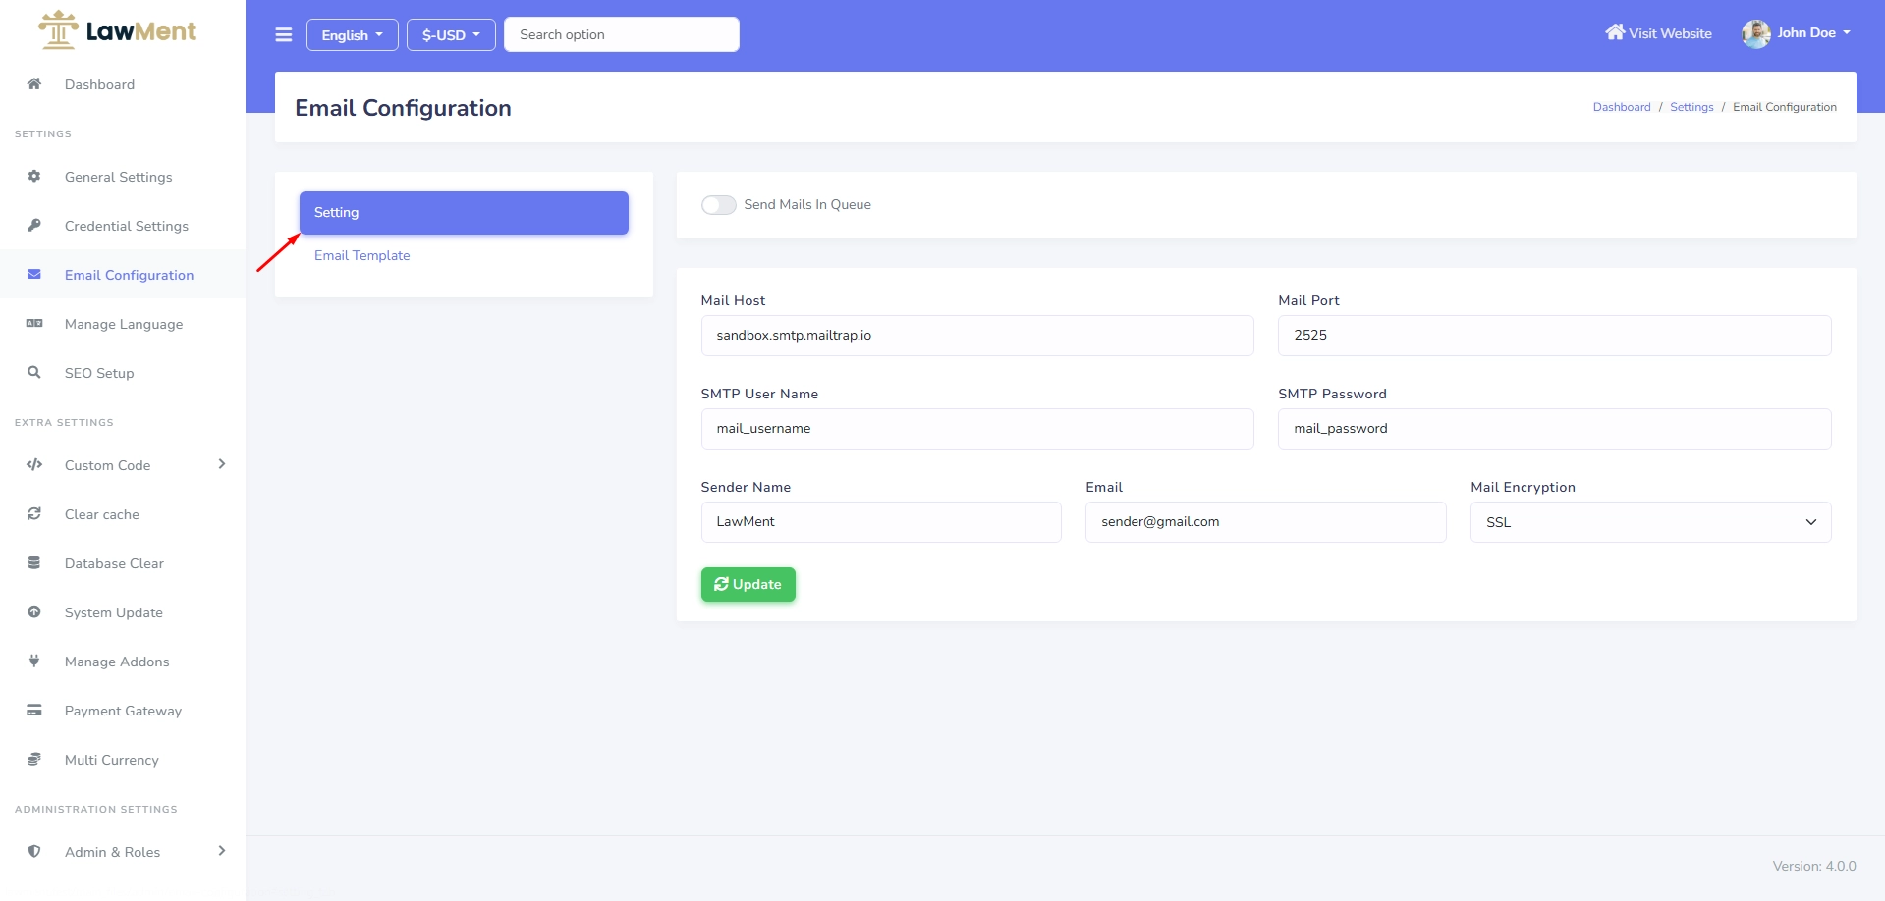The height and width of the screenshot is (901, 1885).
Task: Click the SMTP Password field
Action: pos(1554,429)
